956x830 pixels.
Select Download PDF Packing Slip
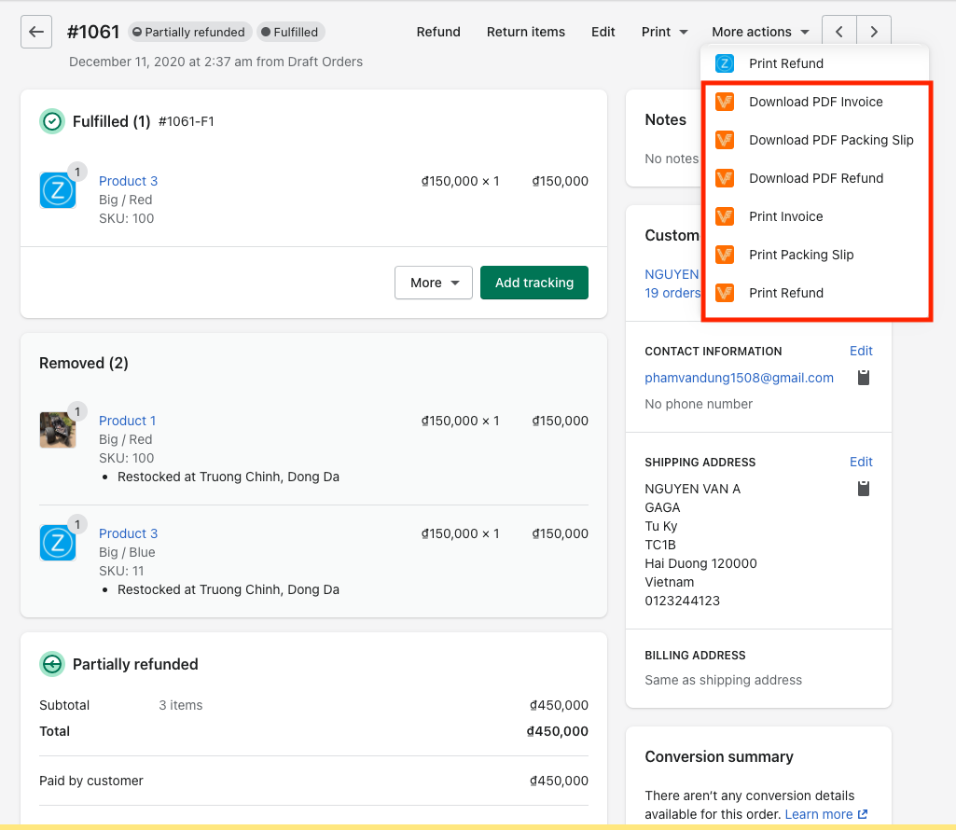(831, 140)
